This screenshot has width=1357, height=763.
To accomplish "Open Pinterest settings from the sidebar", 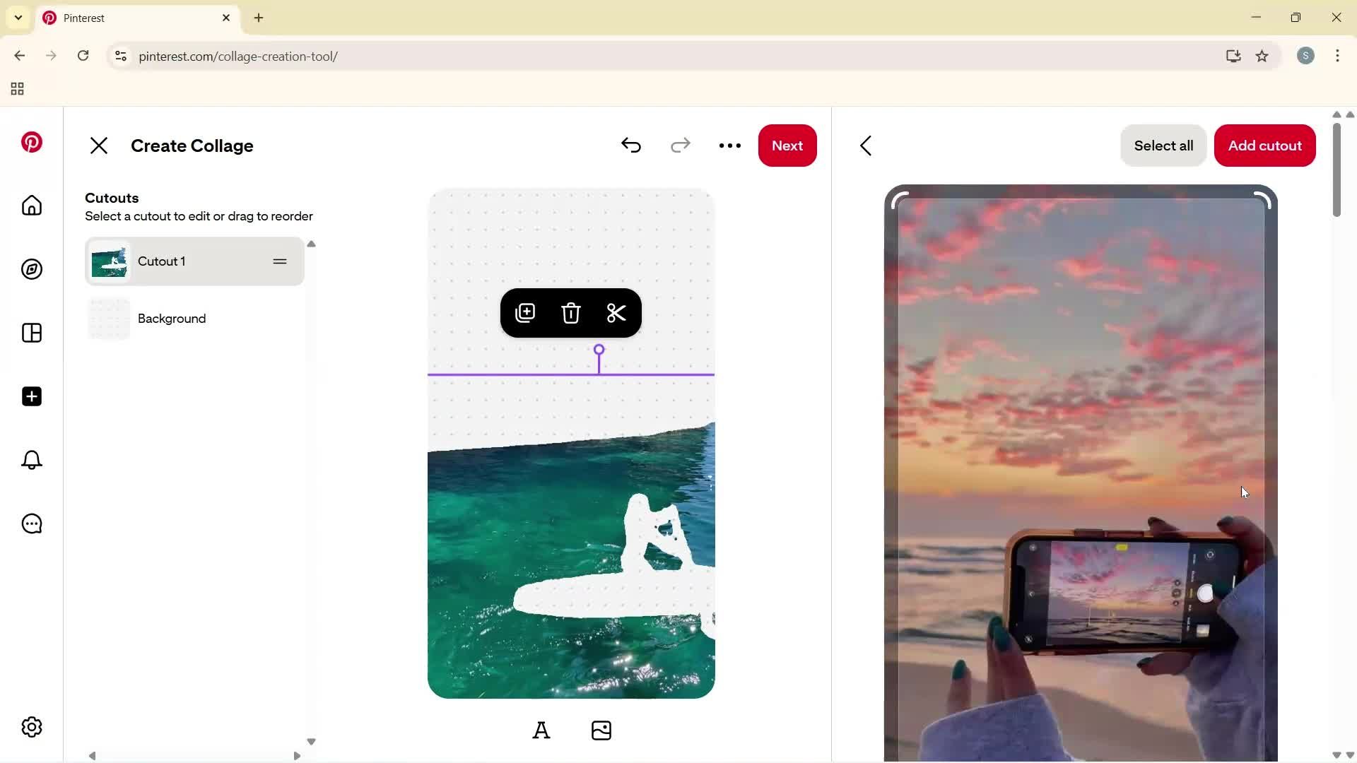I will [x=31, y=727].
